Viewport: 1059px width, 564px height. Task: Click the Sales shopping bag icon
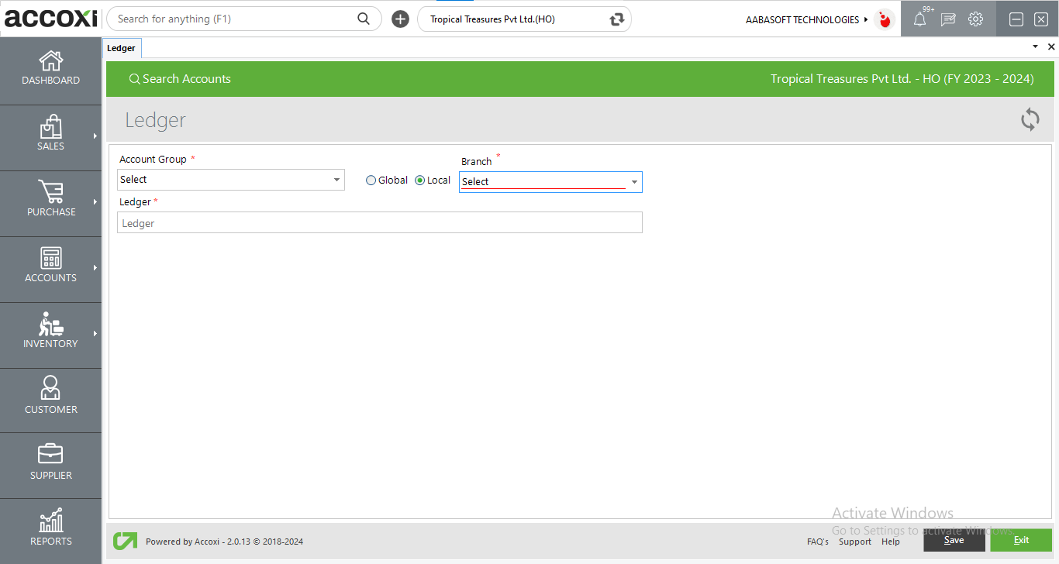pos(51,127)
